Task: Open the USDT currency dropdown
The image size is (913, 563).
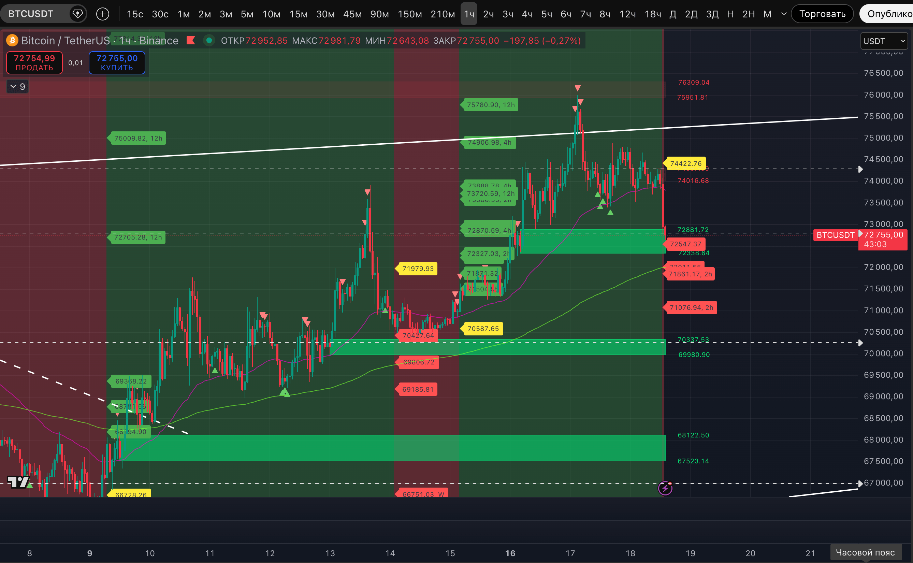Action: (884, 41)
